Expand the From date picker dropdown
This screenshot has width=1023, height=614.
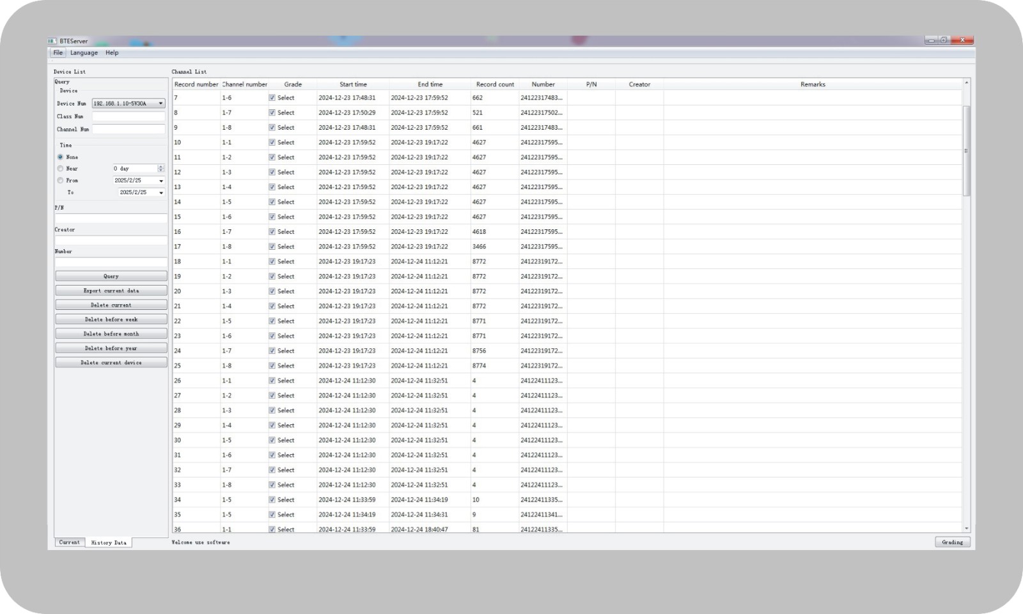point(160,181)
